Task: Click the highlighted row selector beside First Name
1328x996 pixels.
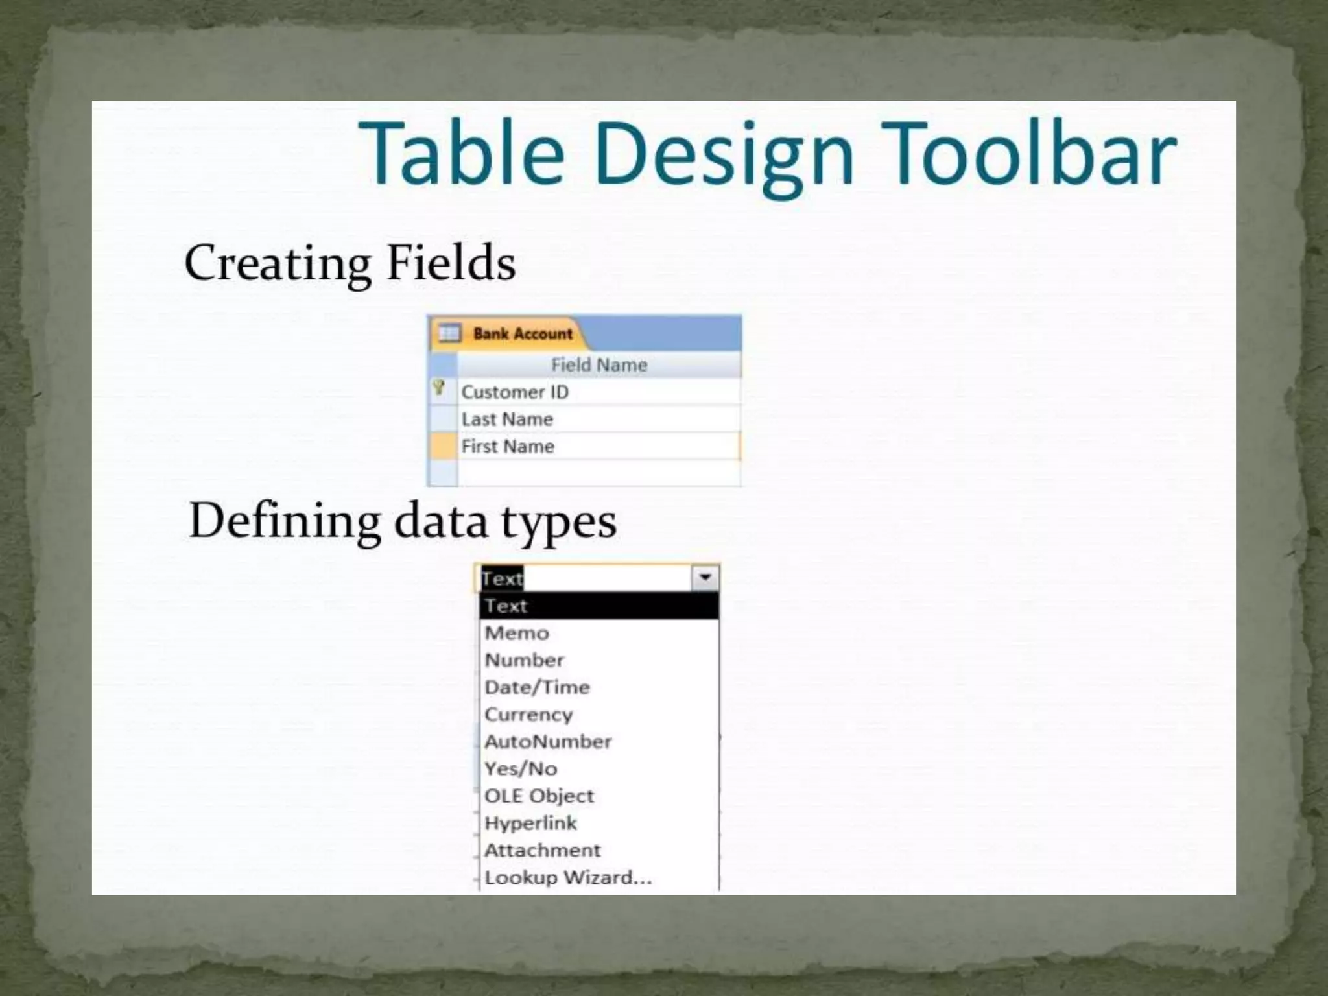Action: [444, 446]
